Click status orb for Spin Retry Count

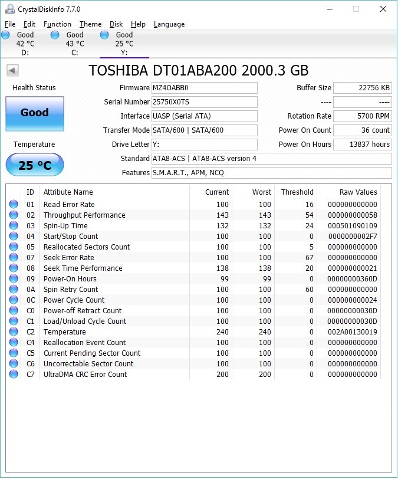tap(14, 289)
